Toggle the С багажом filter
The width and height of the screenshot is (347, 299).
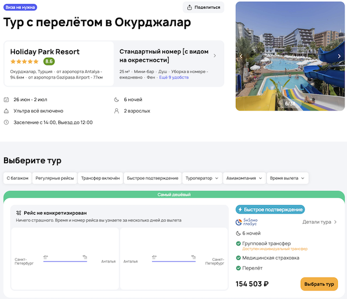point(17,178)
